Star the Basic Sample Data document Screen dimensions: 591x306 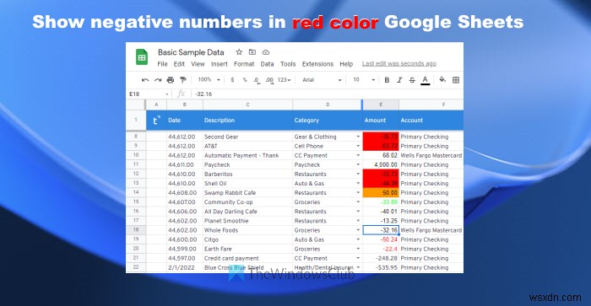click(239, 52)
